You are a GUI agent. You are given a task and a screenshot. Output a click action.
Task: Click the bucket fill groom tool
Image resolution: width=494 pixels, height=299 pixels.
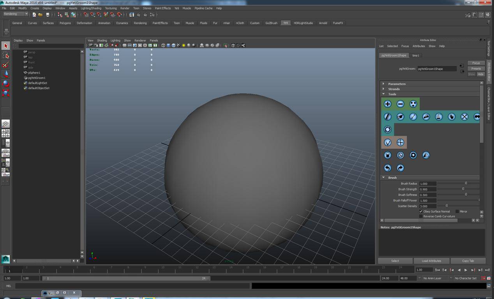(387, 155)
